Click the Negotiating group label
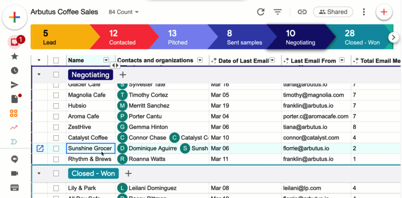Screen dimensions: 402x198 coord(90,75)
